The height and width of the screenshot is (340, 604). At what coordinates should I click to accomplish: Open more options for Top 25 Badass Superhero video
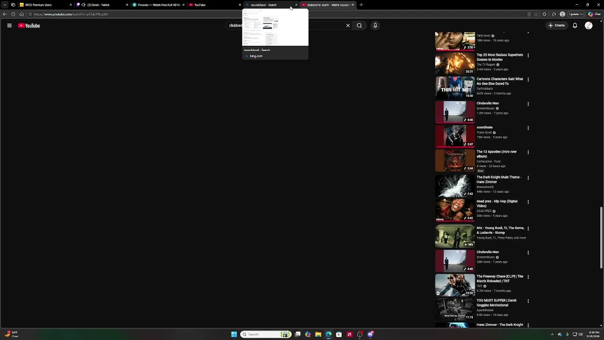point(528,56)
